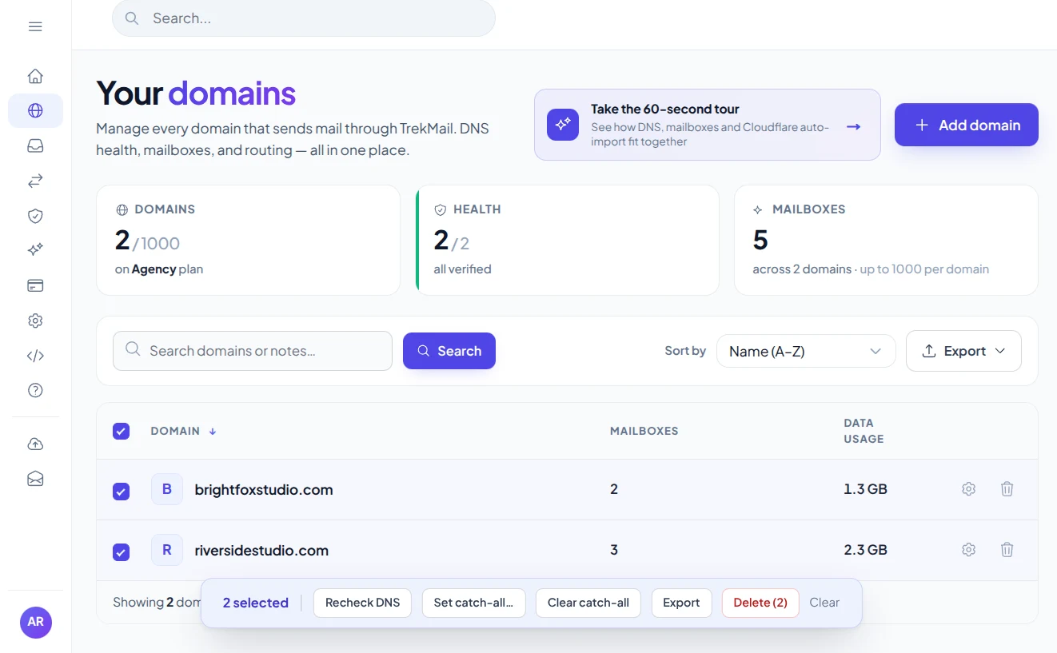Click Clear catch-all in bulk bar
The width and height of the screenshot is (1057, 653).
588,603
